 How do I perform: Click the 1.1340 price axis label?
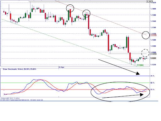[153, 27]
